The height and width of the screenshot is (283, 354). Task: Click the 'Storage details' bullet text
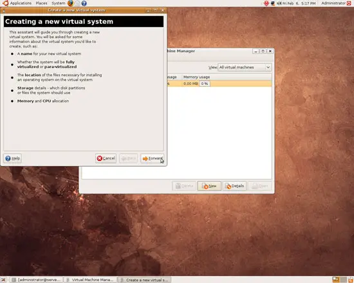pos(51,90)
